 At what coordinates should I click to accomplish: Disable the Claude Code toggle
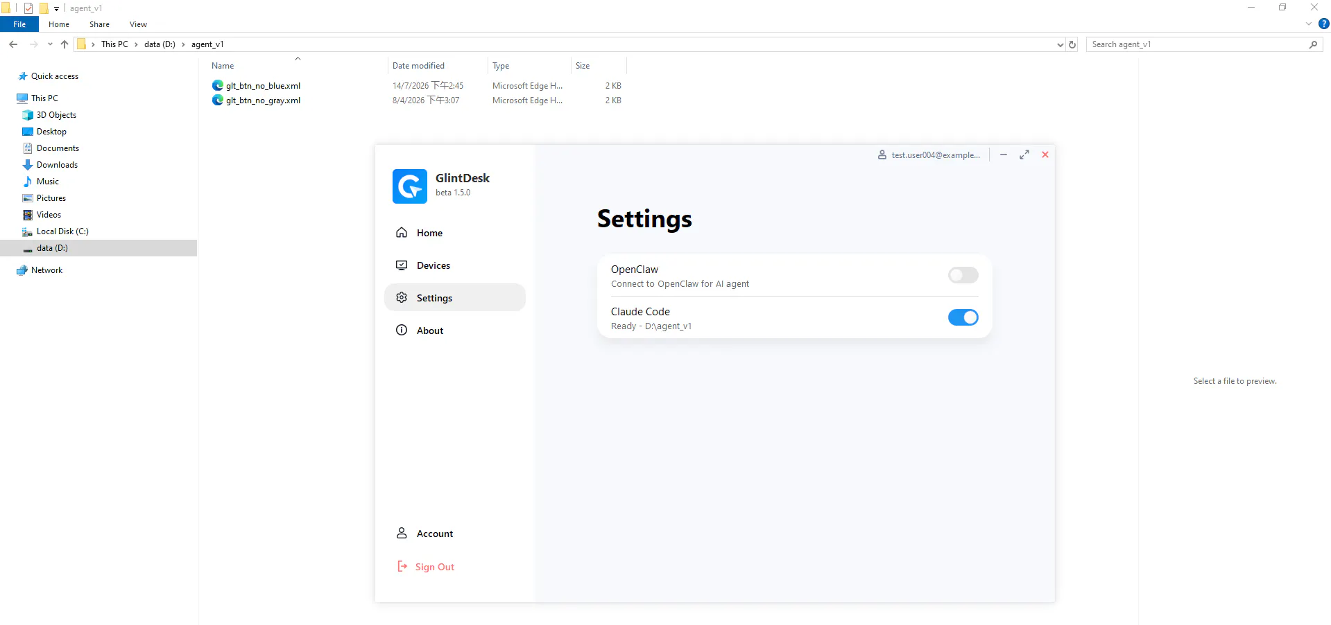[x=963, y=317]
